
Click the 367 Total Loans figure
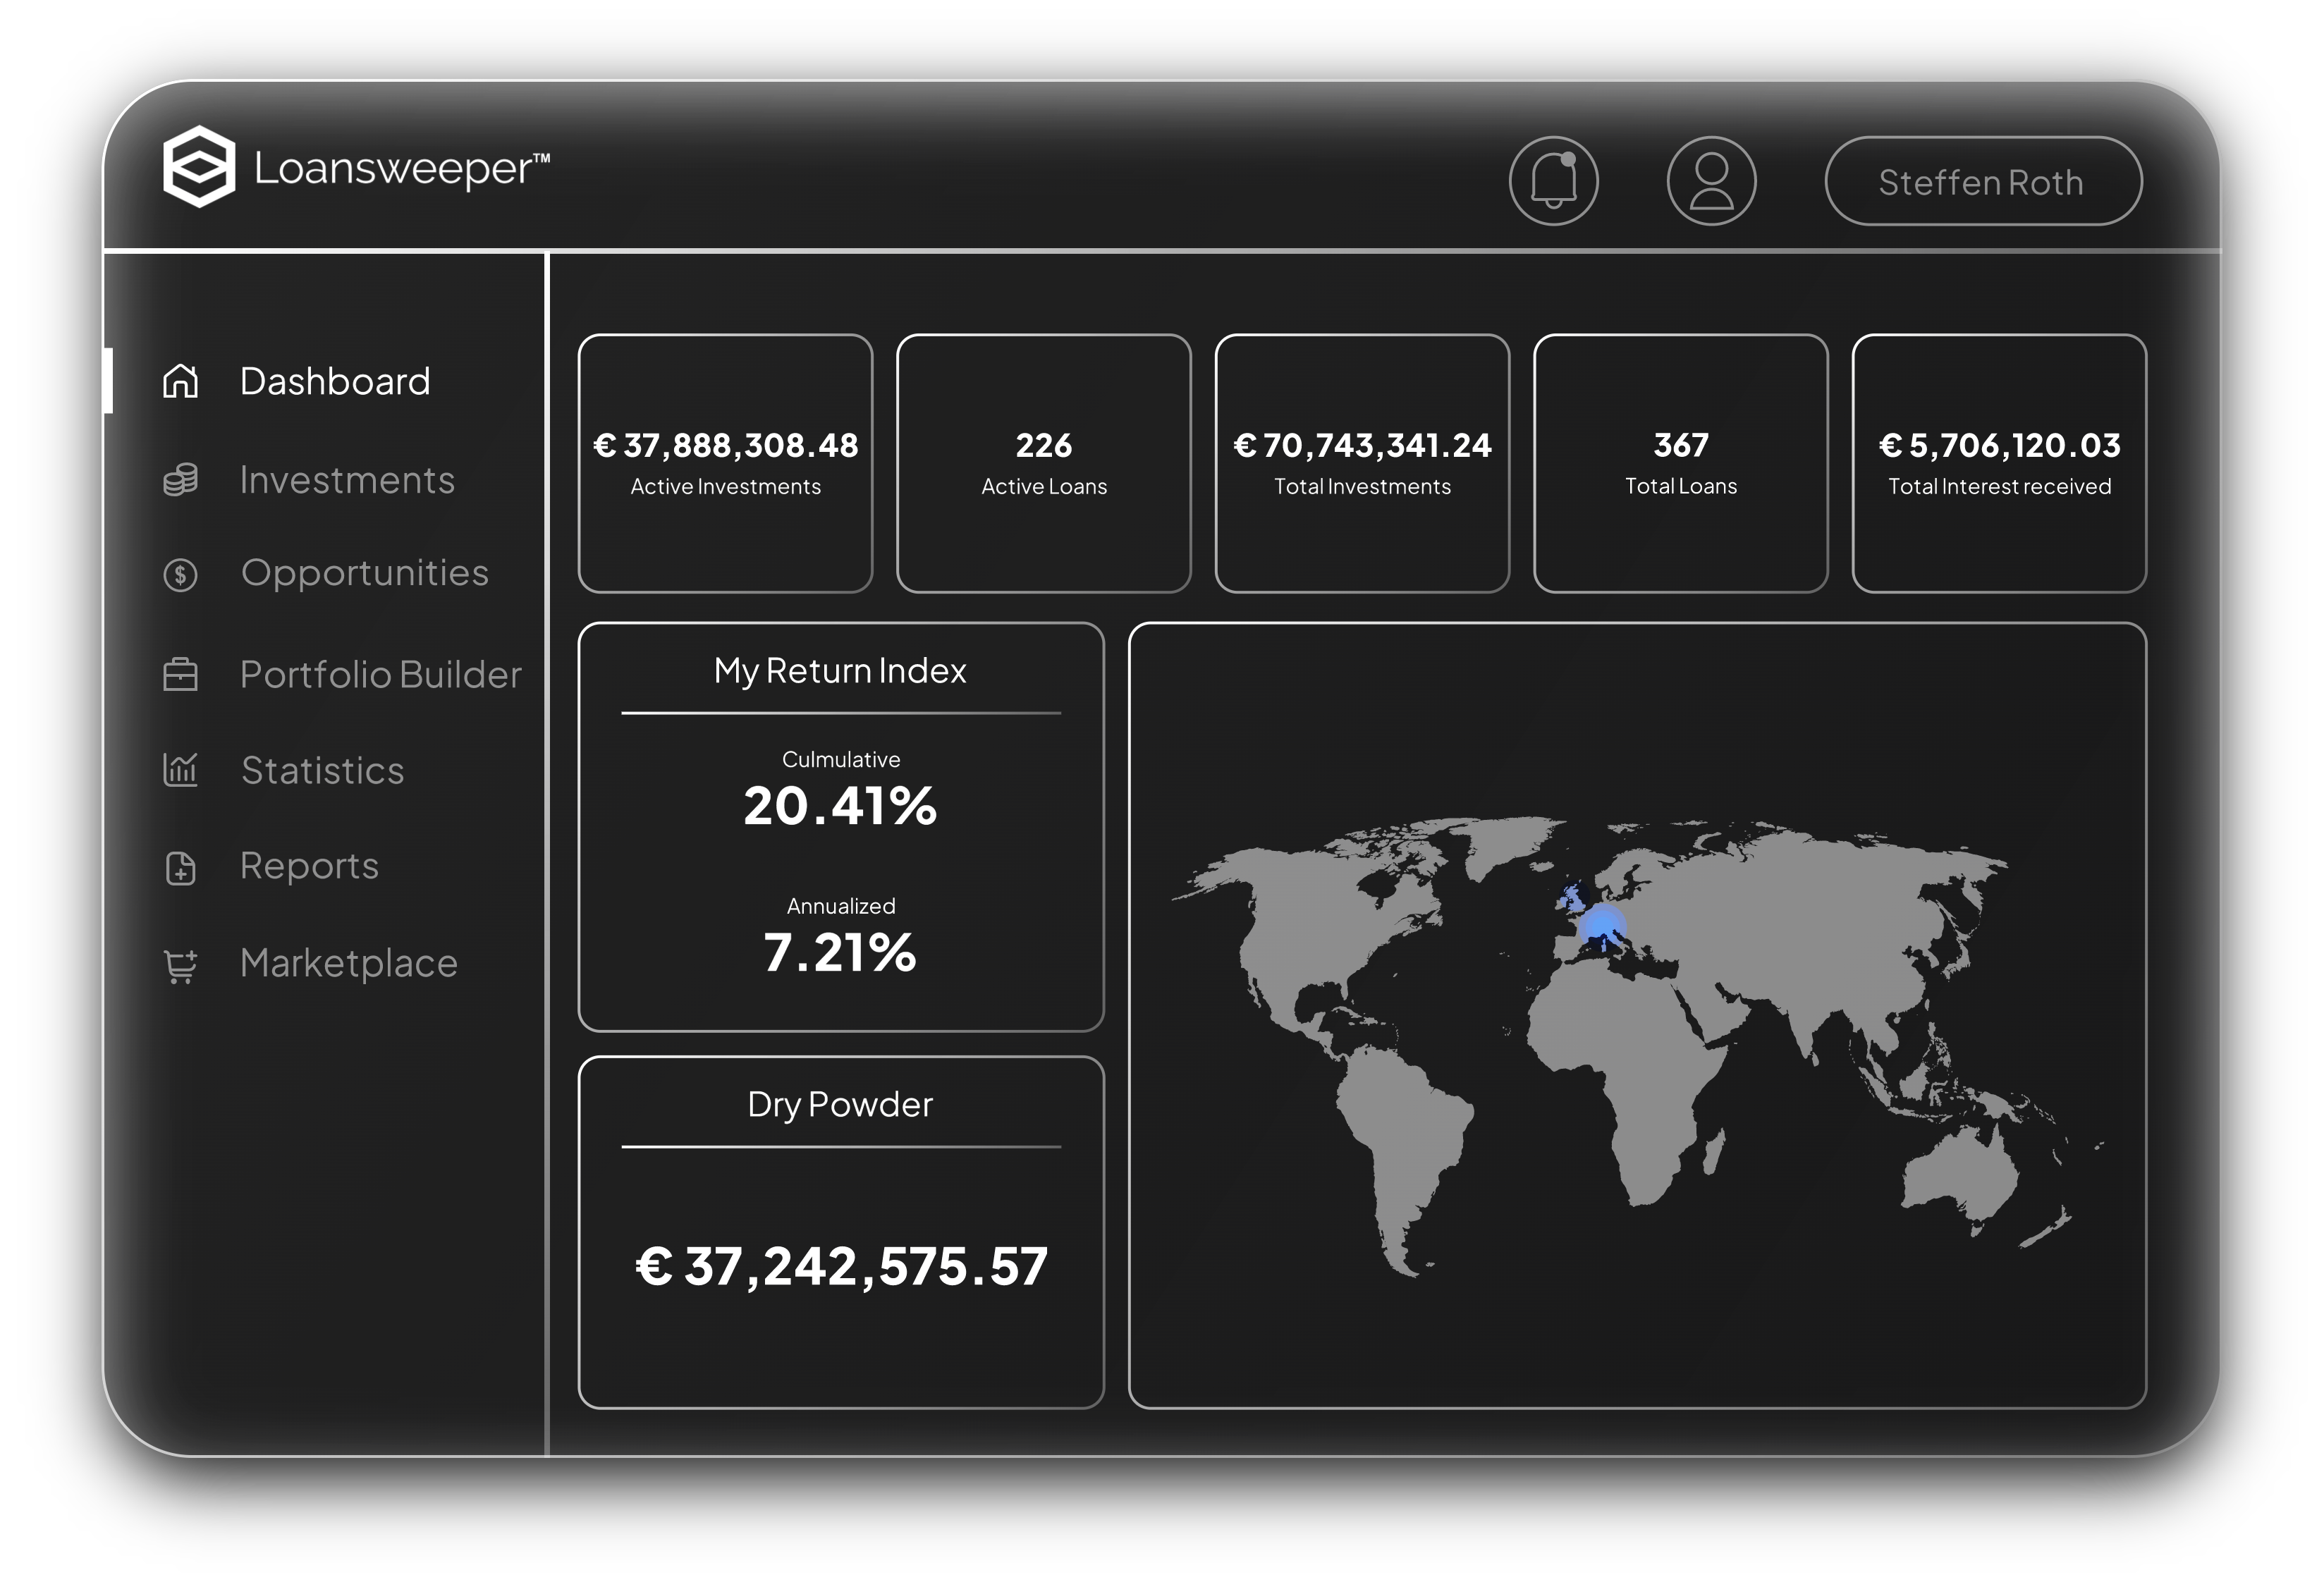click(x=1680, y=445)
